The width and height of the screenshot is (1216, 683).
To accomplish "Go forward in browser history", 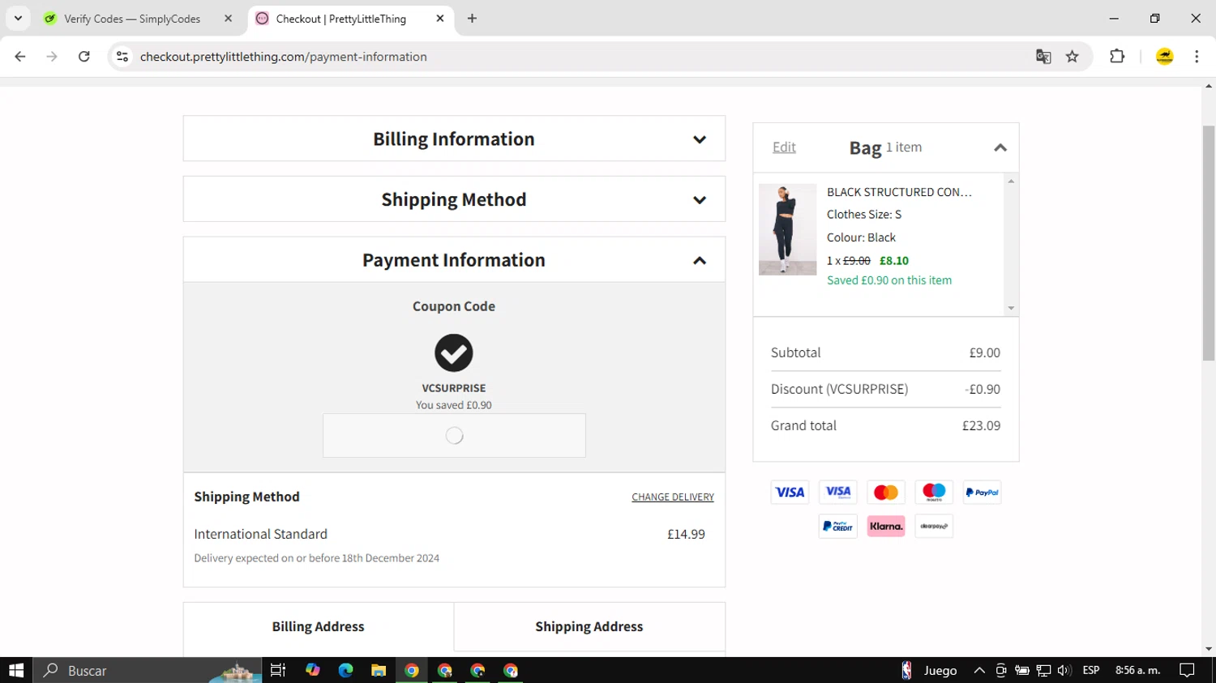I will (x=52, y=56).
